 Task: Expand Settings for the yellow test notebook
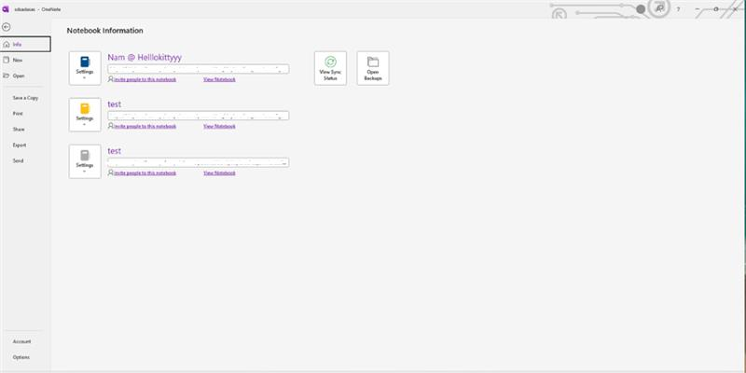coord(85,115)
